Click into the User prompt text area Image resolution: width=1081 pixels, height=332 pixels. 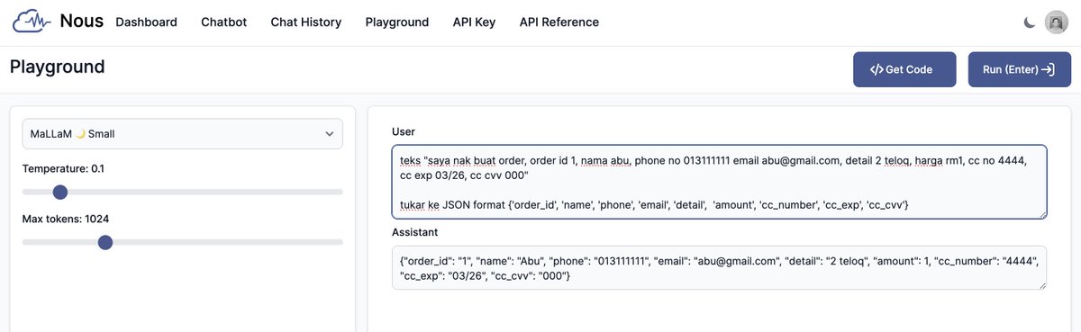(719, 182)
